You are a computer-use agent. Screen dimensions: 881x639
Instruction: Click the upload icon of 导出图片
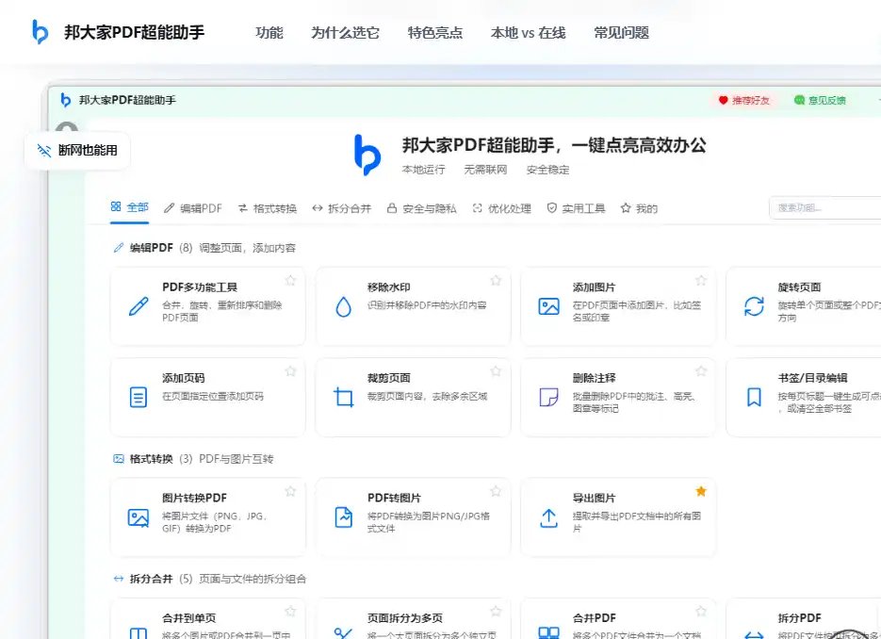point(549,517)
